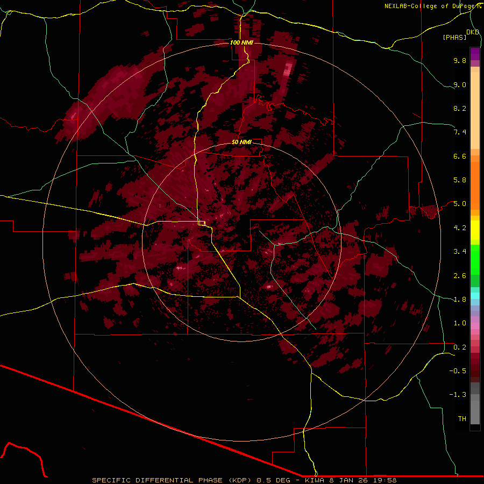Click the gray segment of the color bar
Screen dimensions: 484x484
click(x=475, y=403)
